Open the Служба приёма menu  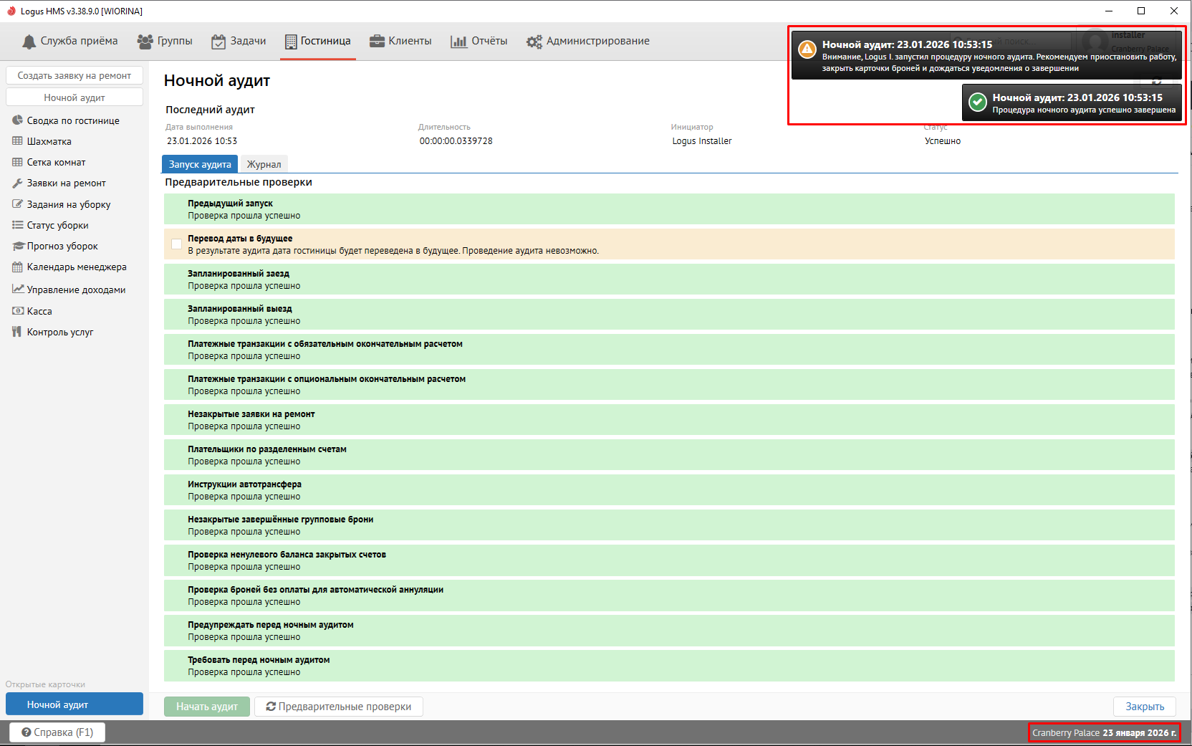pyautogui.click(x=69, y=41)
